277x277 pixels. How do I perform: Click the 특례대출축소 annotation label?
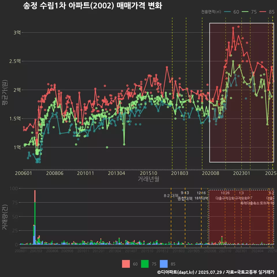(x=250, y=203)
